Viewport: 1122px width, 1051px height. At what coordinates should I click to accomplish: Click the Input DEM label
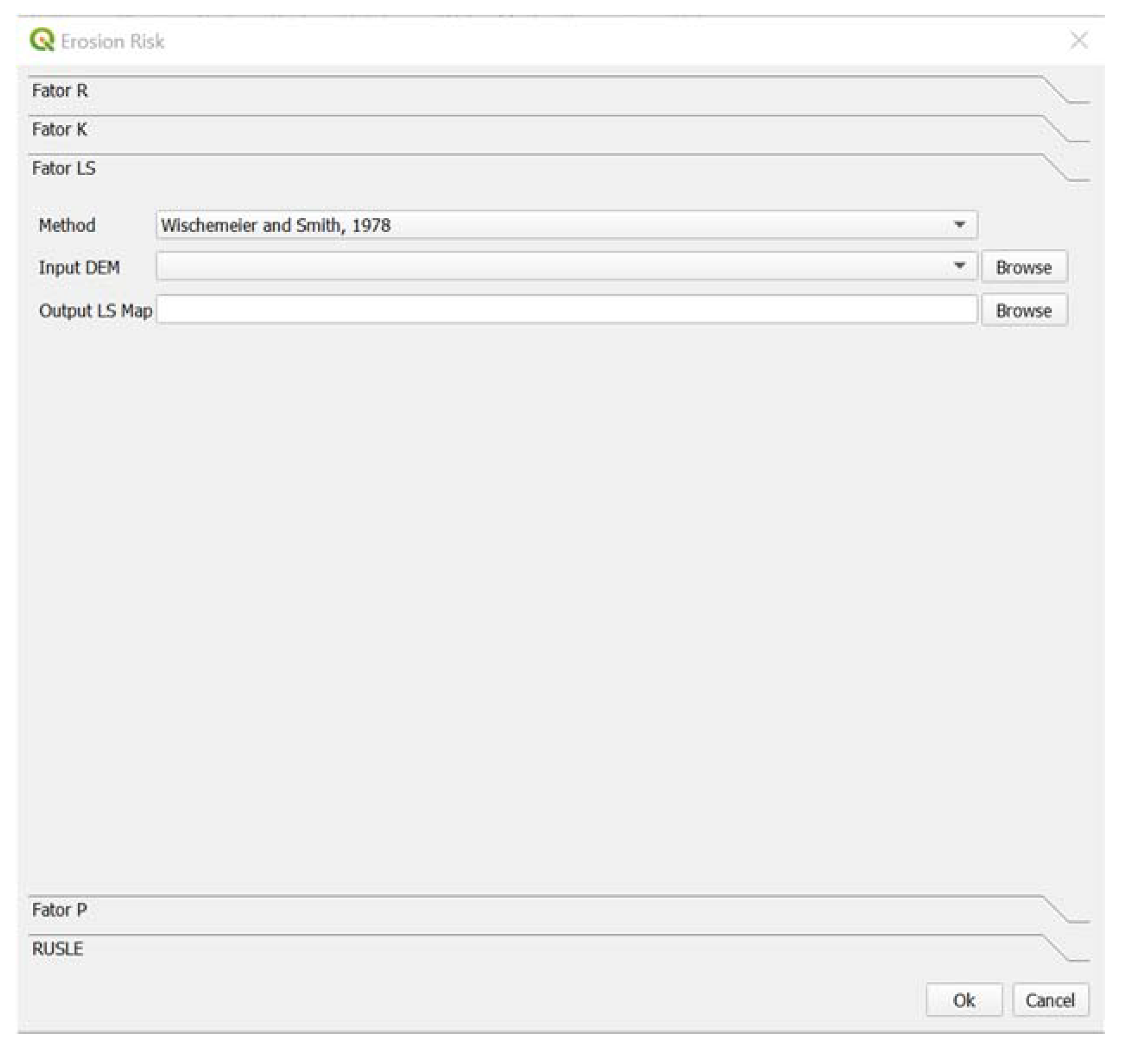79,267
